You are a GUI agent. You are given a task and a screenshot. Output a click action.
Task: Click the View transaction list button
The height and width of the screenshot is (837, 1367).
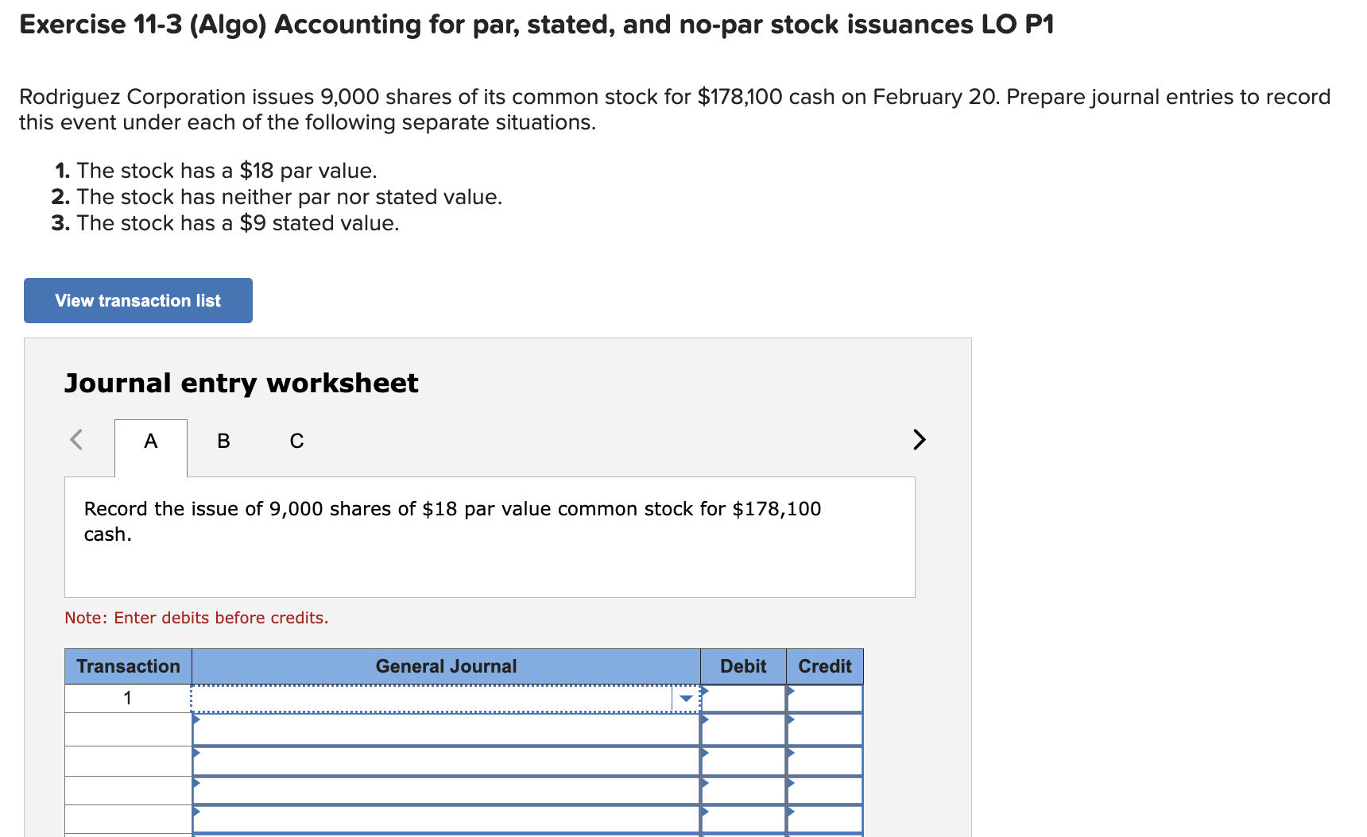[137, 300]
